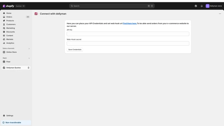Open Products in sidebar
The width and height of the screenshot is (224, 126).
16,20
